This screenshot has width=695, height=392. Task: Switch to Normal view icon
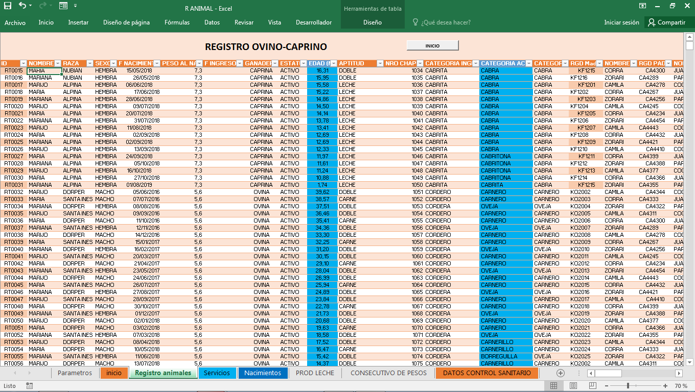pyautogui.click(x=554, y=386)
